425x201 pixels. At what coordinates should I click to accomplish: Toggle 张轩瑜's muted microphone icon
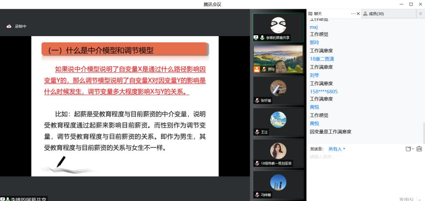coord(257,100)
